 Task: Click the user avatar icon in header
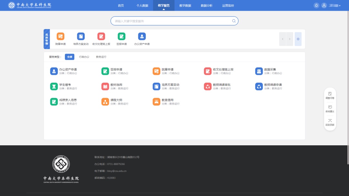[324, 5]
